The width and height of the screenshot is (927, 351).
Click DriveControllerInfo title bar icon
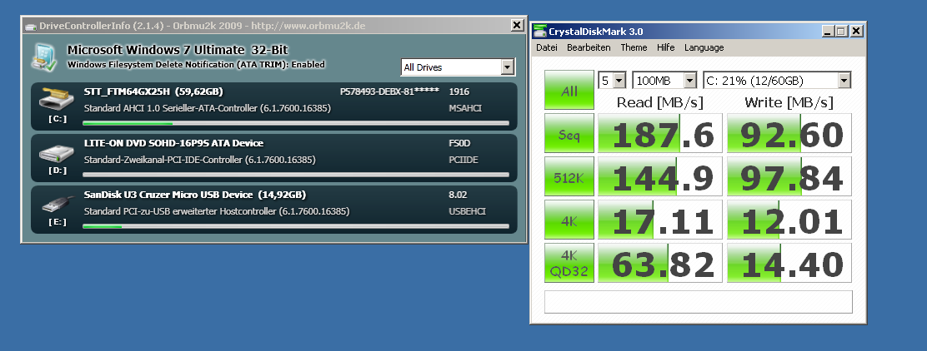pos(30,26)
